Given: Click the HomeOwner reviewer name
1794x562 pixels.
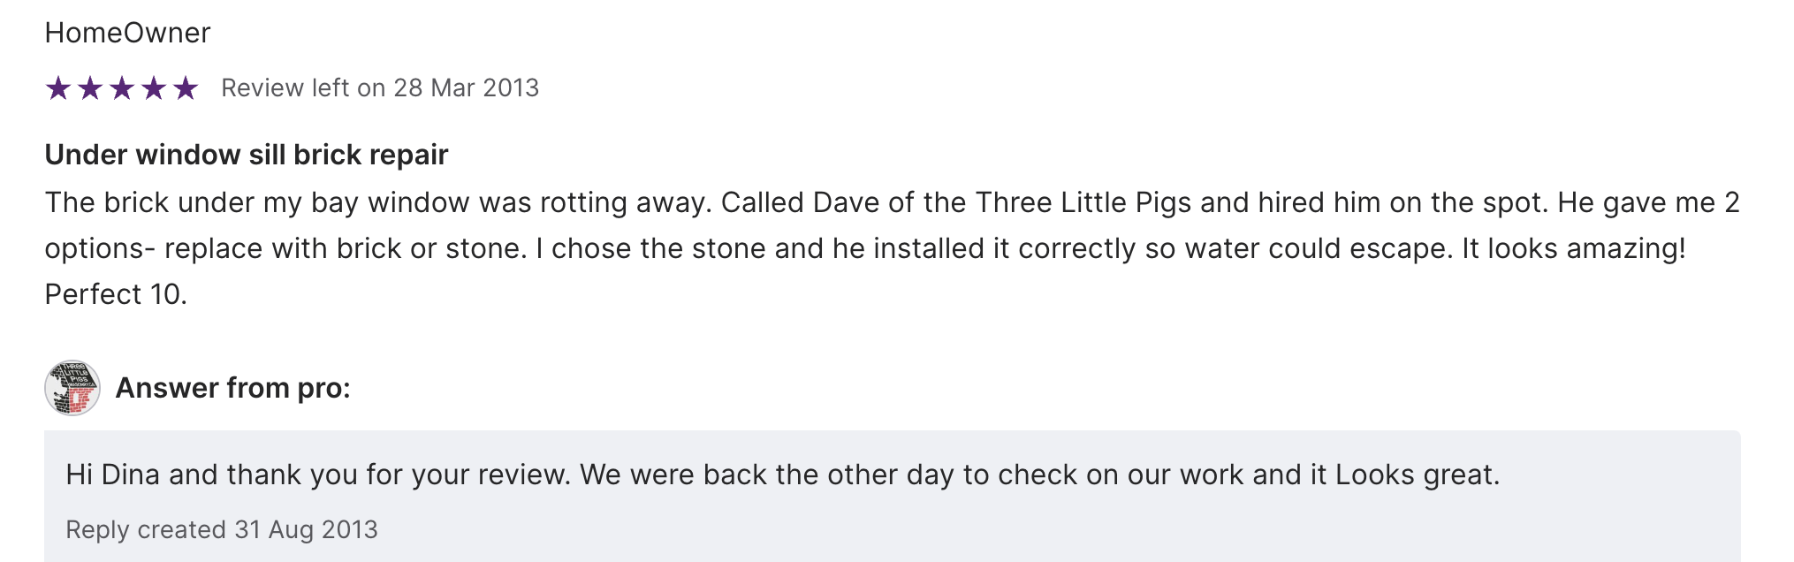Looking at the screenshot, I should tap(127, 33).
